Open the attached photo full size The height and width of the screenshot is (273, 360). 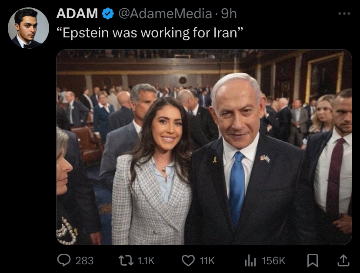(204, 147)
